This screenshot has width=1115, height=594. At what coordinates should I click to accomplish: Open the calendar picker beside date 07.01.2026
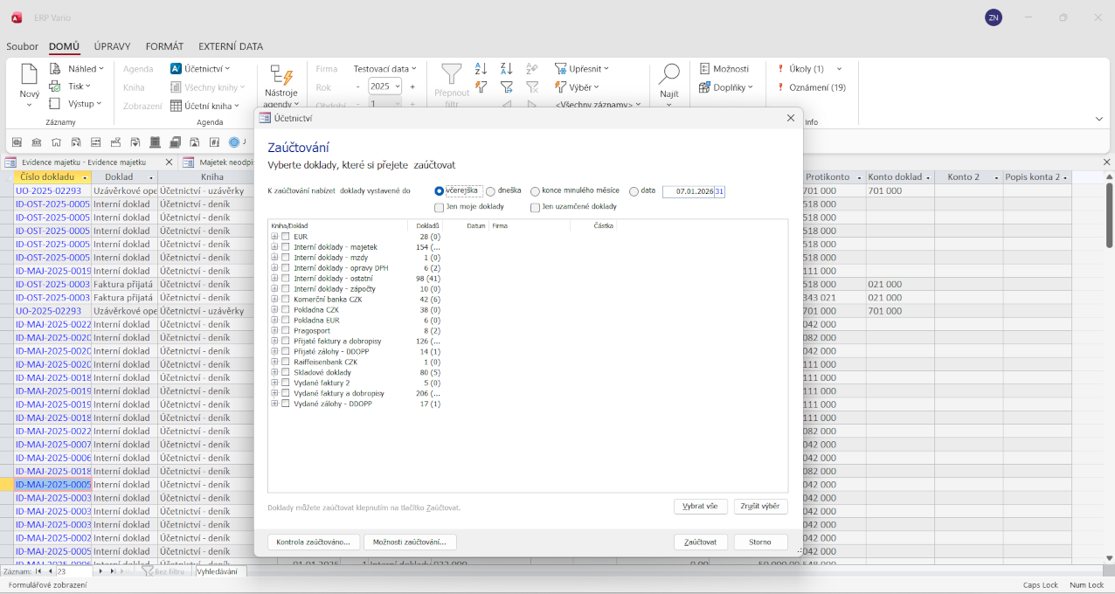point(720,191)
